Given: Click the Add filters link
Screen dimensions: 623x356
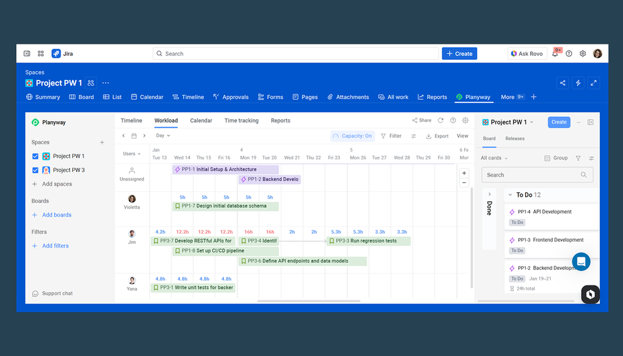Looking at the screenshot, I should click(x=50, y=246).
